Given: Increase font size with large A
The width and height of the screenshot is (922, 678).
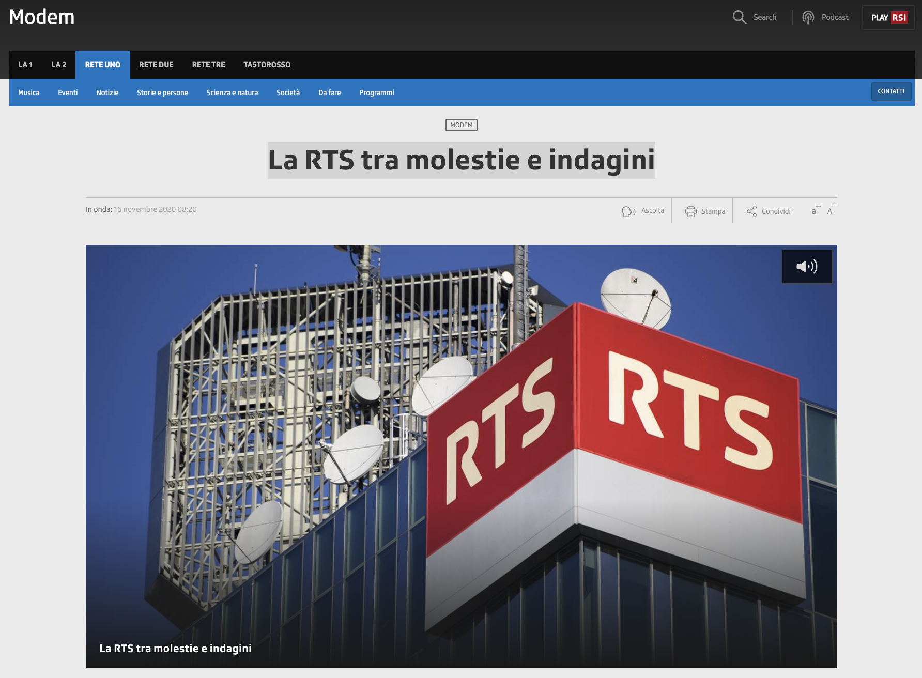Looking at the screenshot, I should (x=831, y=209).
